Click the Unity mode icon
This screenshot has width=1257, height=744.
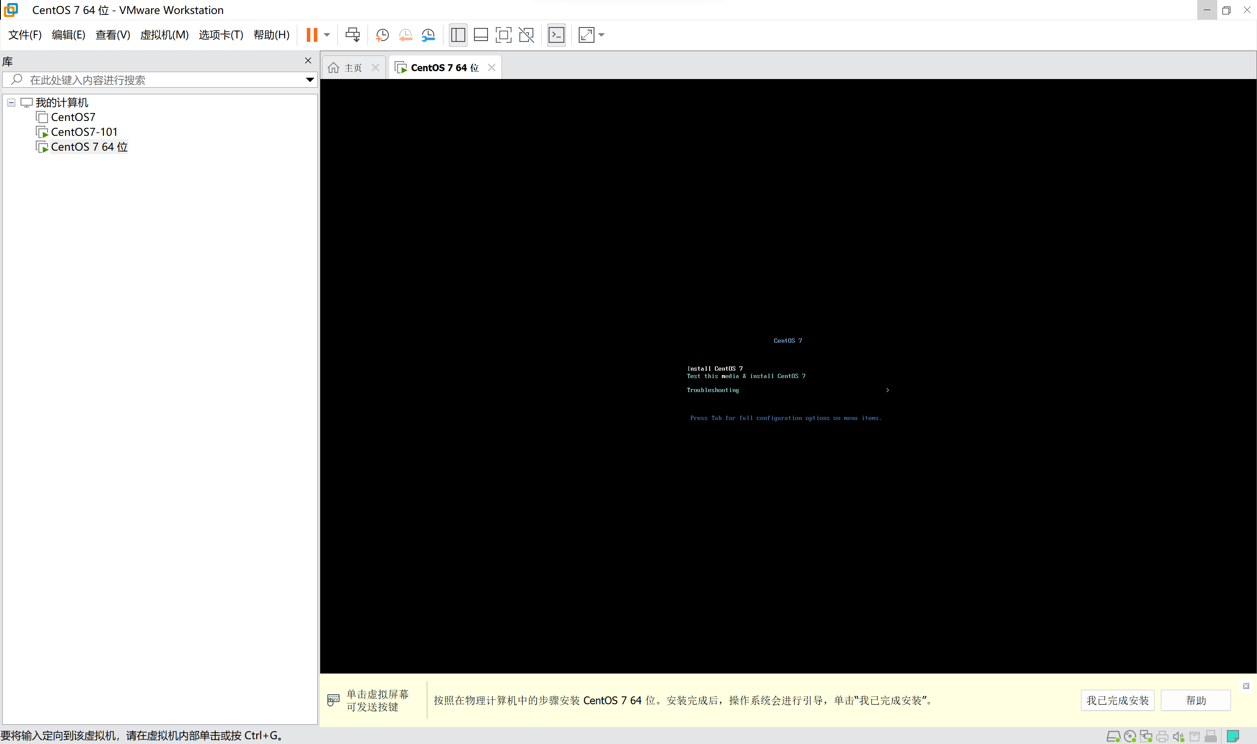(x=526, y=34)
